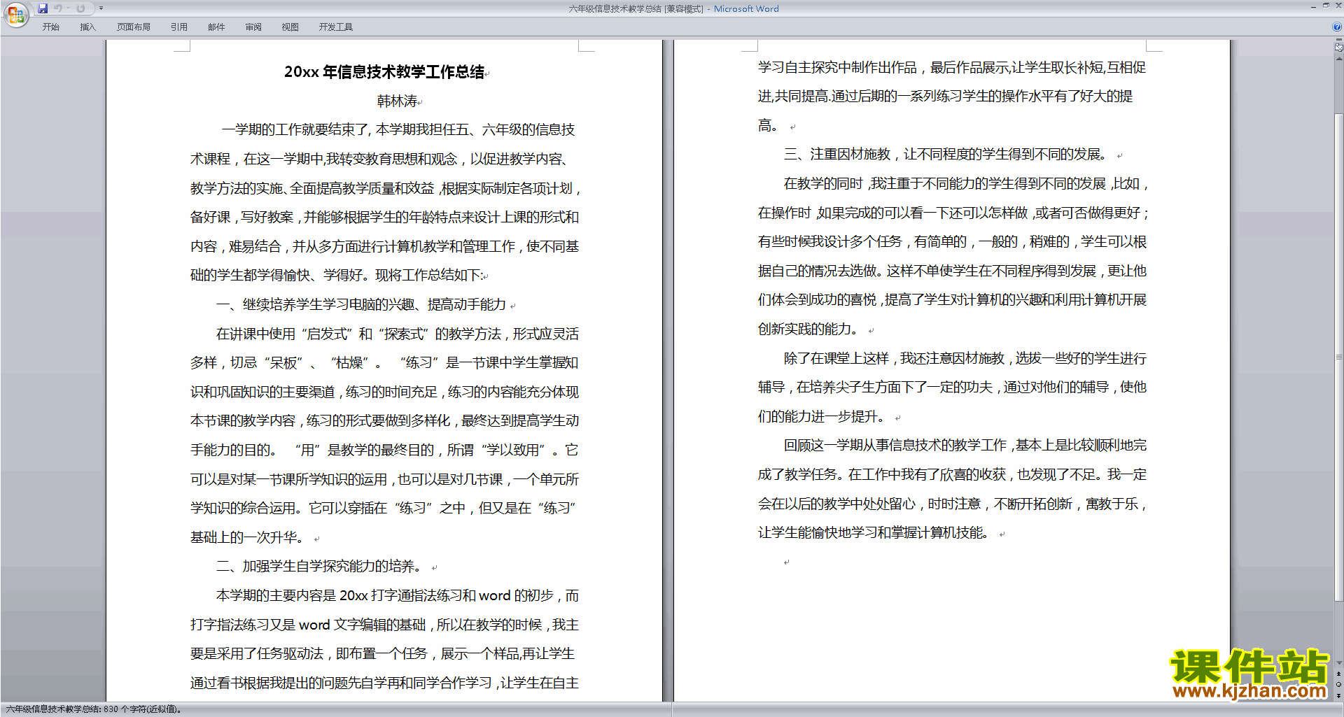This screenshot has width=1344, height=717.
Task: Select the 审阅 (Review) ribbon tab
Action: [x=253, y=27]
